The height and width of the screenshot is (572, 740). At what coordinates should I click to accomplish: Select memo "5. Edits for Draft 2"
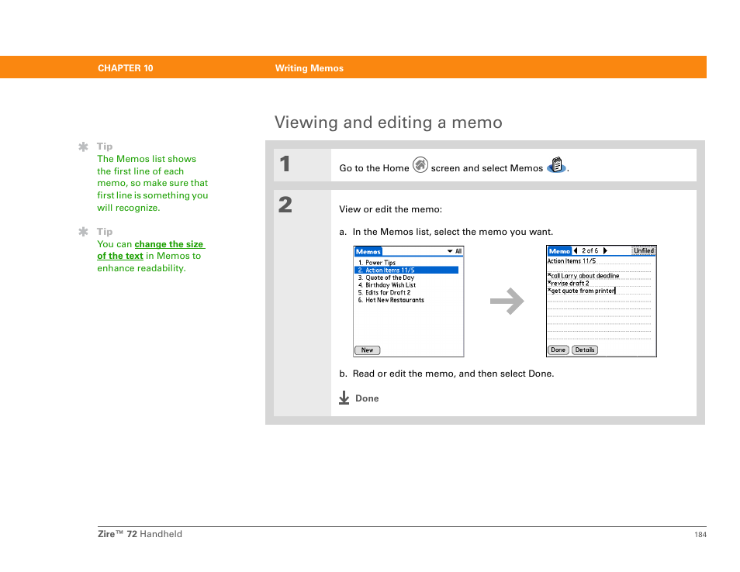384,292
